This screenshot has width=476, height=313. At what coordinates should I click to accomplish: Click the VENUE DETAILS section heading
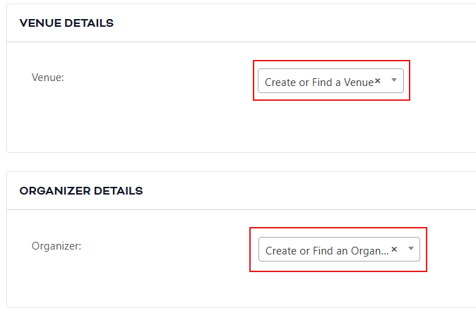pyautogui.click(x=66, y=23)
